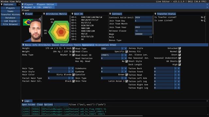Decrease Head Type with minus button
This screenshot has width=209, height=117.
122,48
